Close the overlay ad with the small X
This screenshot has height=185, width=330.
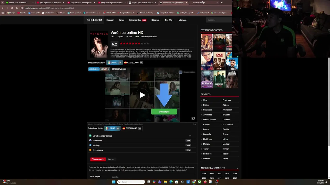coord(176,80)
